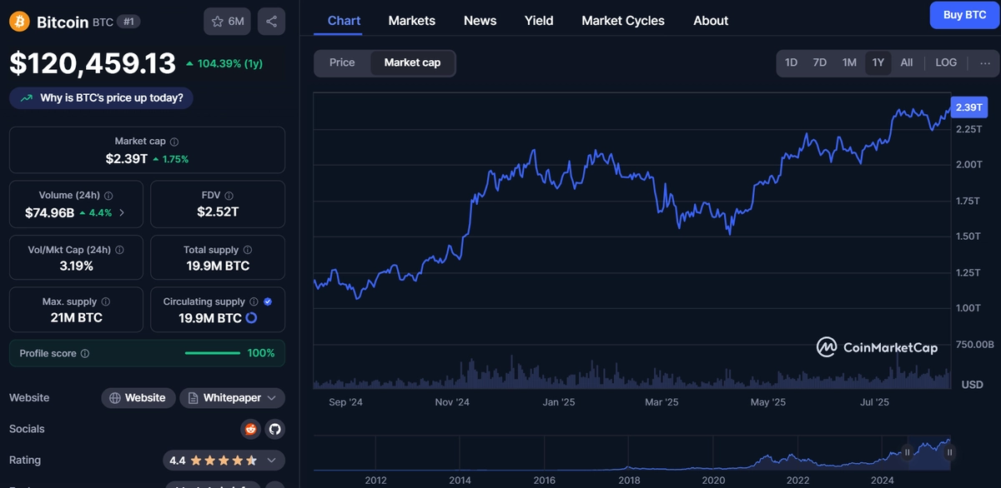Open the Reddit social link icon
1001x488 pixels.
250,430
